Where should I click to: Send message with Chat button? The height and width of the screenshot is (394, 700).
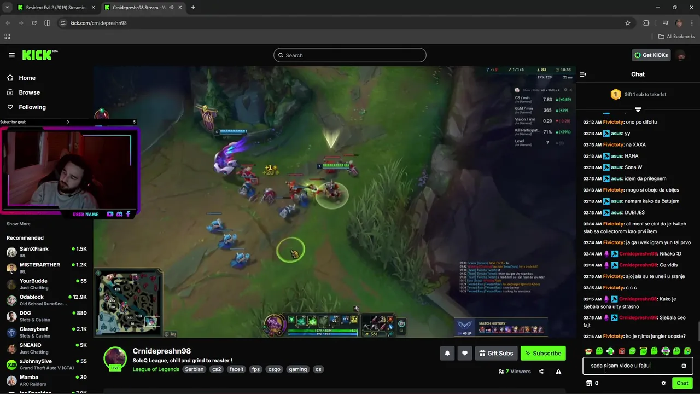(x=682, y=383)
